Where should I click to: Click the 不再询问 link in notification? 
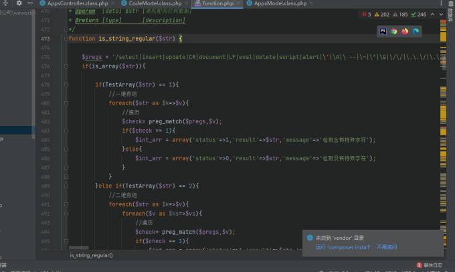coord(387,247)
